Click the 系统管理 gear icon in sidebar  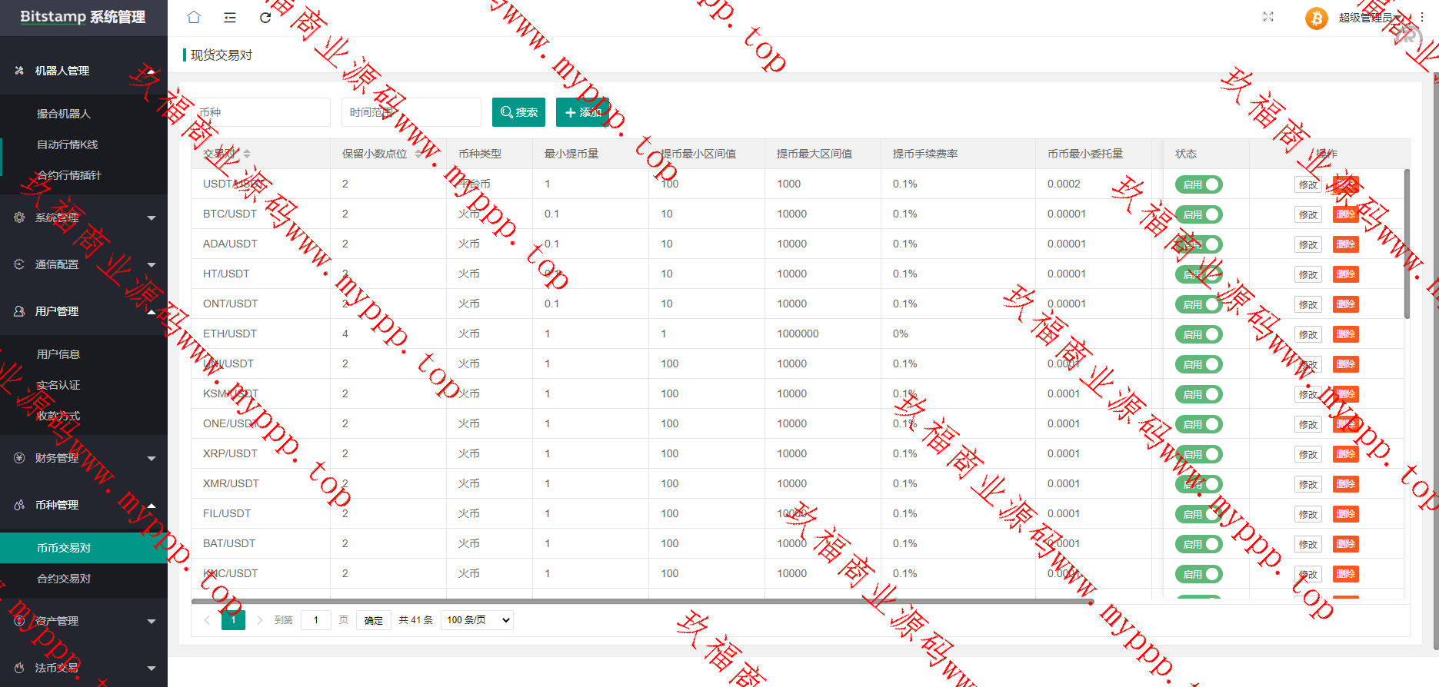[19, 217]
